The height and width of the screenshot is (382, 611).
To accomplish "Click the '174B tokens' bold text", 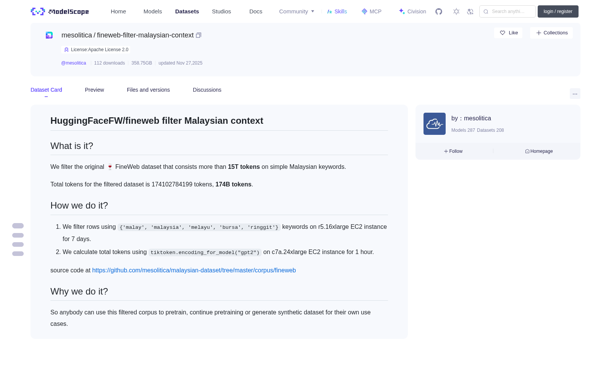I will click(233, 185).
